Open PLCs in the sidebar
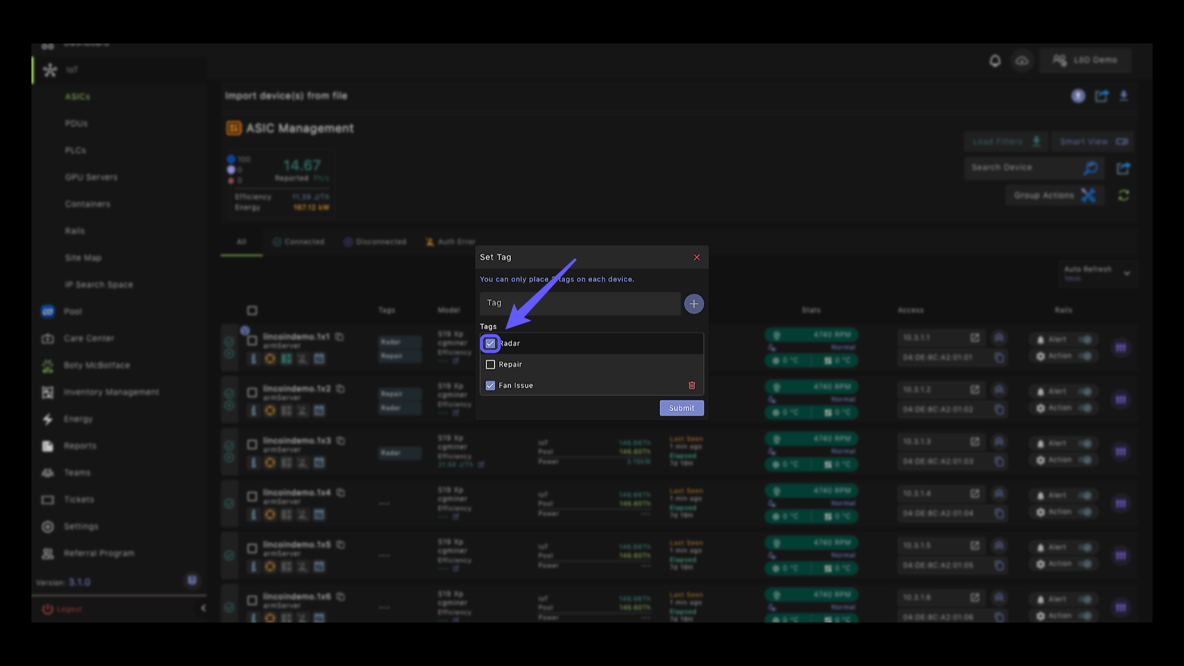 coord(75,150)
